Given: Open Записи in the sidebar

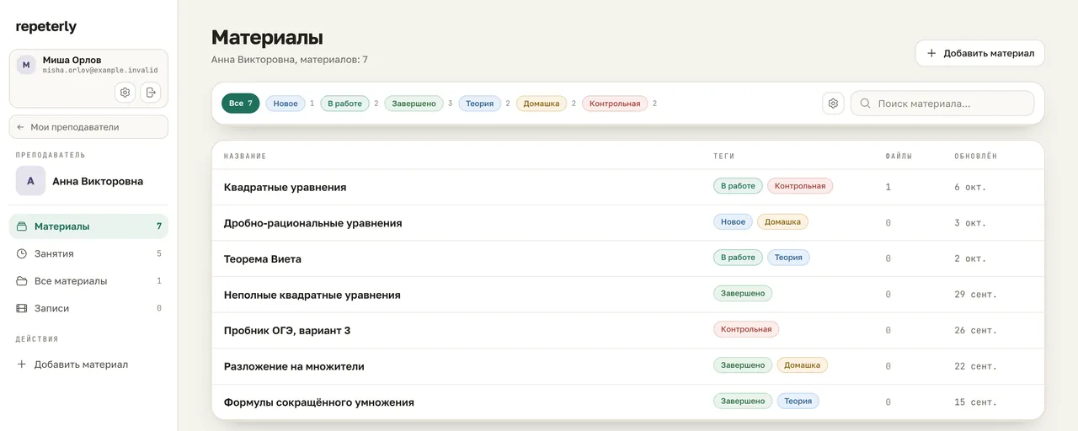Looking at the screenshot, I should (88, 308).
